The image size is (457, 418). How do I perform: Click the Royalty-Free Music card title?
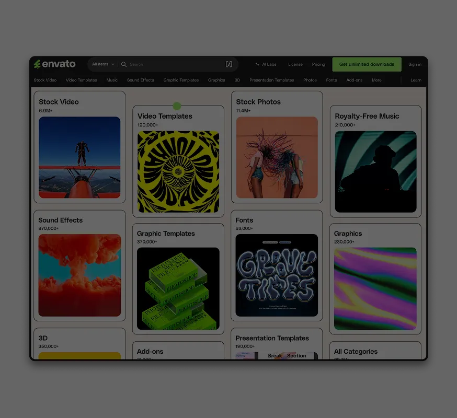tap(367, 116)
